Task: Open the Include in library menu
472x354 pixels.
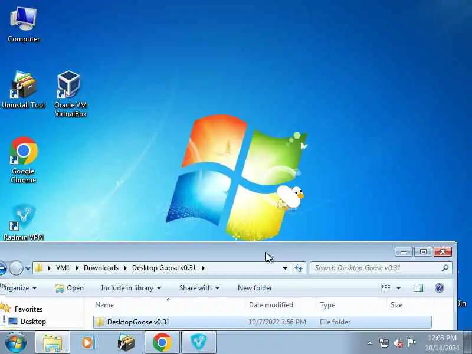Action: coord(131,288)
